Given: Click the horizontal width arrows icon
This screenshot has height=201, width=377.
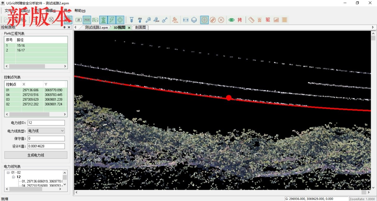Looking at the screenshot, I should click(x=186, y=20).
